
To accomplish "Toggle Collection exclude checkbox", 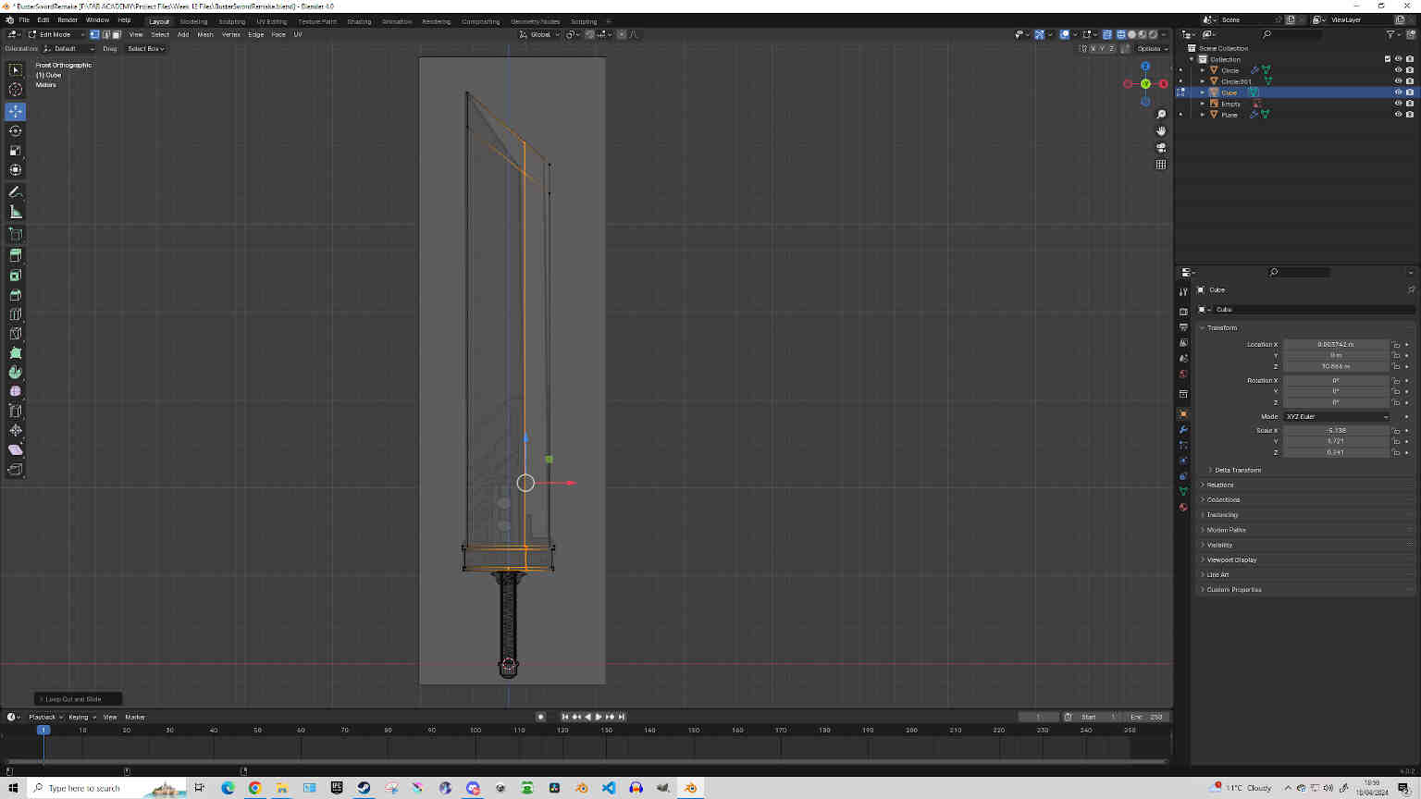I will 1388,59.
